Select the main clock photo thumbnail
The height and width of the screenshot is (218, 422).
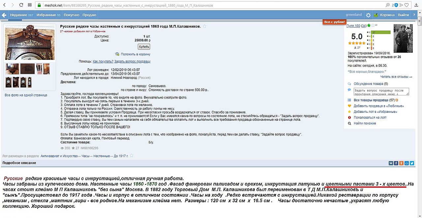pyautogui.click(x=30, y=43)
